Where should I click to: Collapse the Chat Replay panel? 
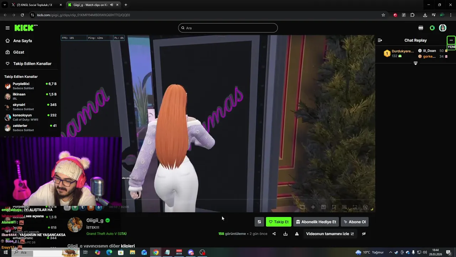380,40
